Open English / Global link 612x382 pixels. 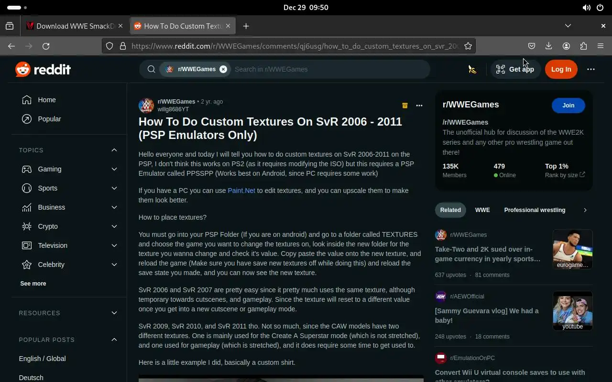point(42,359)
